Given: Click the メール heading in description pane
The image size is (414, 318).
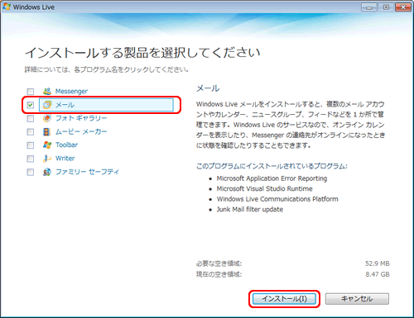Looking at the screenshot, I should click(x=208, y=88).
